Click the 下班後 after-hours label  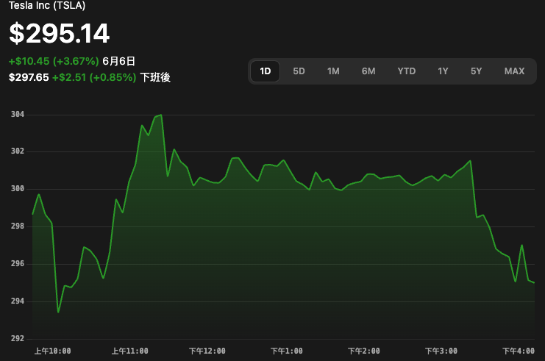coord(155,77)
